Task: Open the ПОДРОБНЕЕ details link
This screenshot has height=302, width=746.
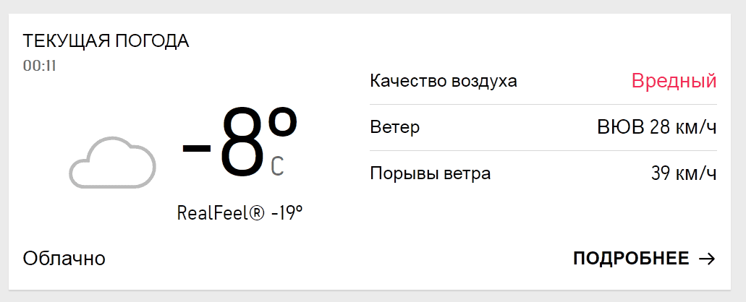Action: pyautogui.click(x=630, y=259)
